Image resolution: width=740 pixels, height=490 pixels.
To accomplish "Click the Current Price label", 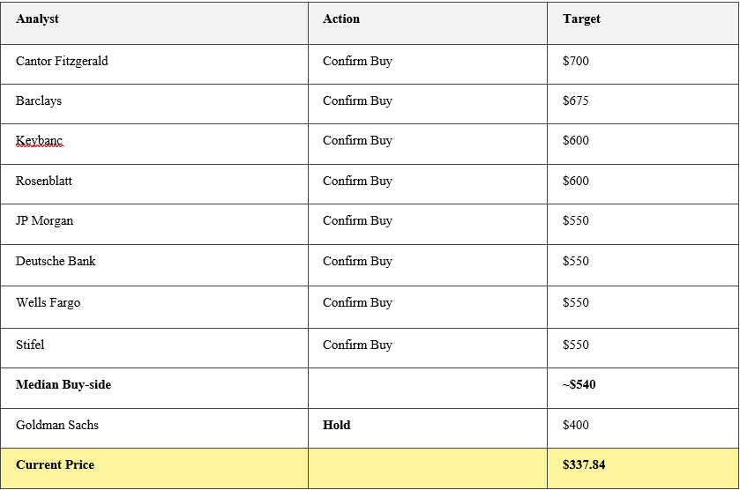I will (56, 465).
